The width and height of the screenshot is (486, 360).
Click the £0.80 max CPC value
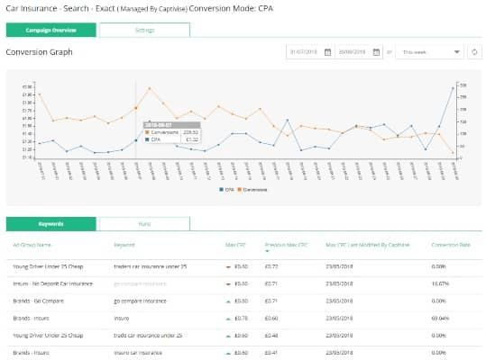tap(241, 301)
